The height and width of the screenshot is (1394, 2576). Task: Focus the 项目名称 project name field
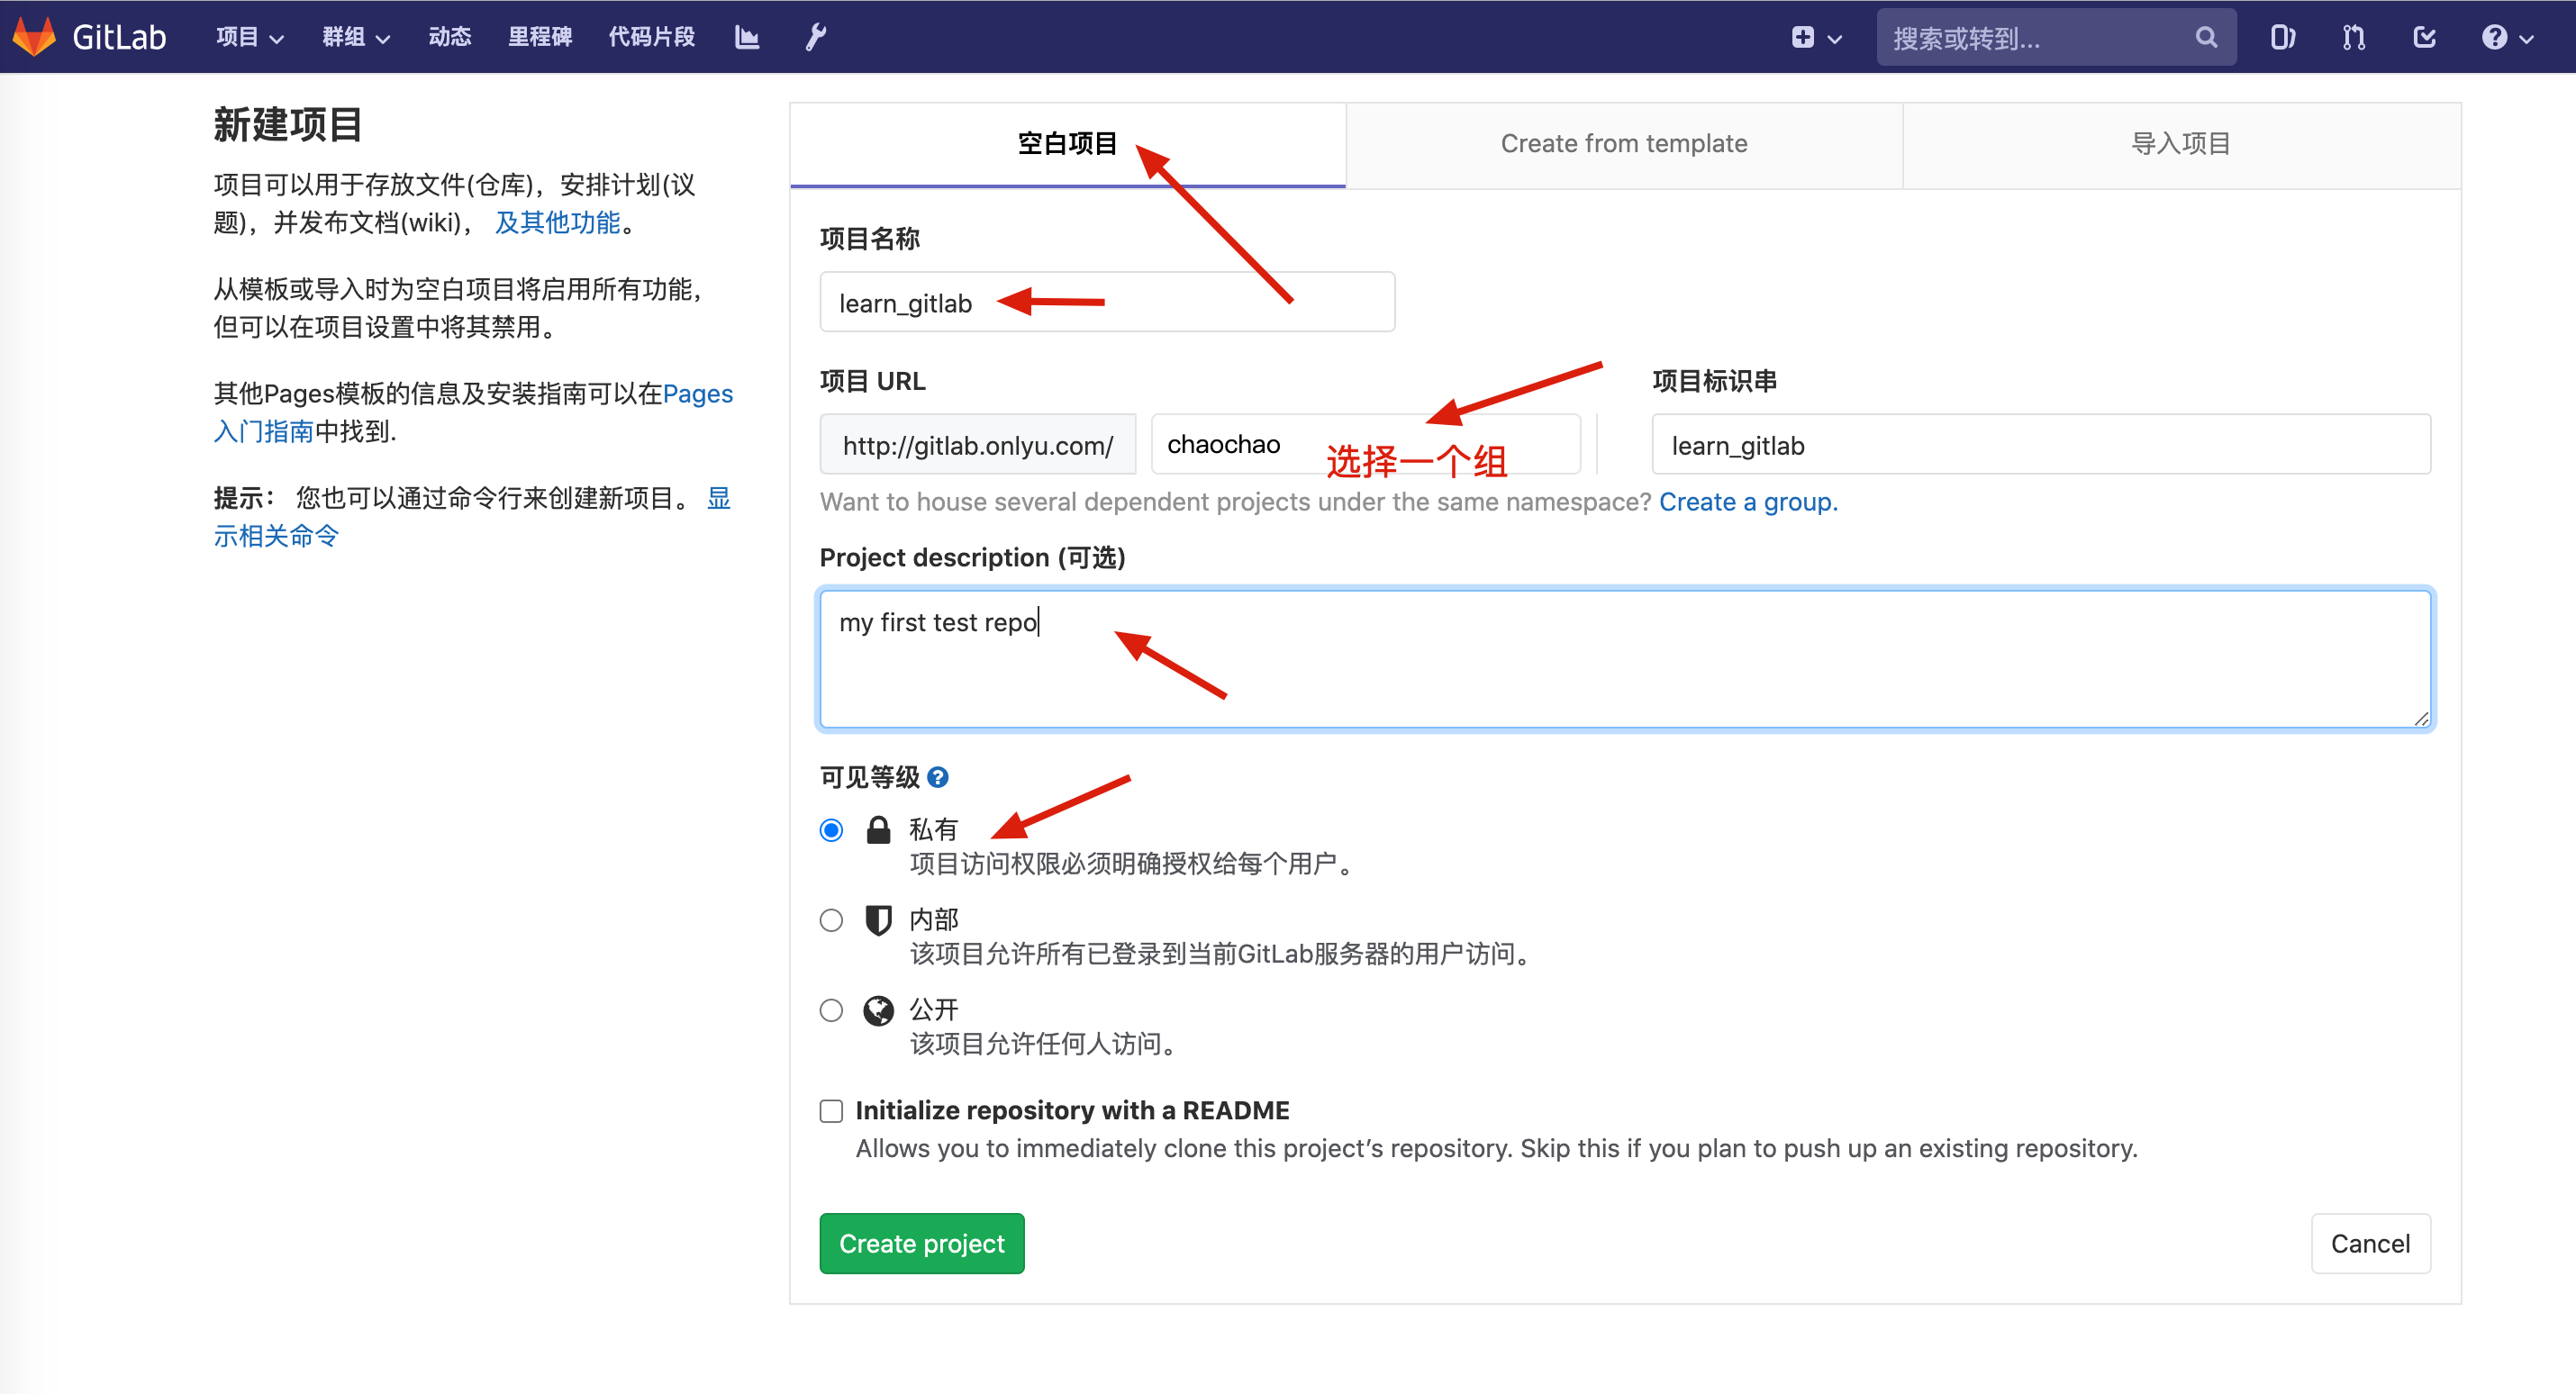coord(1107,302)
